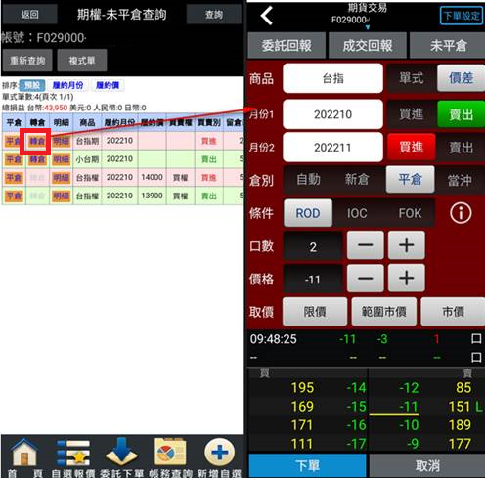Sort positions by the blue highlighted sort option

32,85
